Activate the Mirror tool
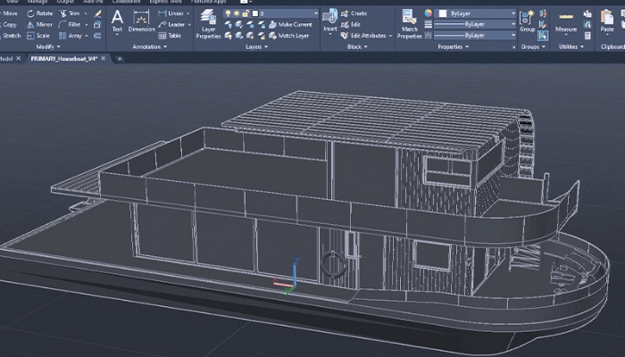This screenshot has height=357, width=625. [x=40, y=24]
